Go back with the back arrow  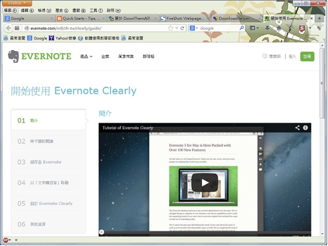click(9, 28)
